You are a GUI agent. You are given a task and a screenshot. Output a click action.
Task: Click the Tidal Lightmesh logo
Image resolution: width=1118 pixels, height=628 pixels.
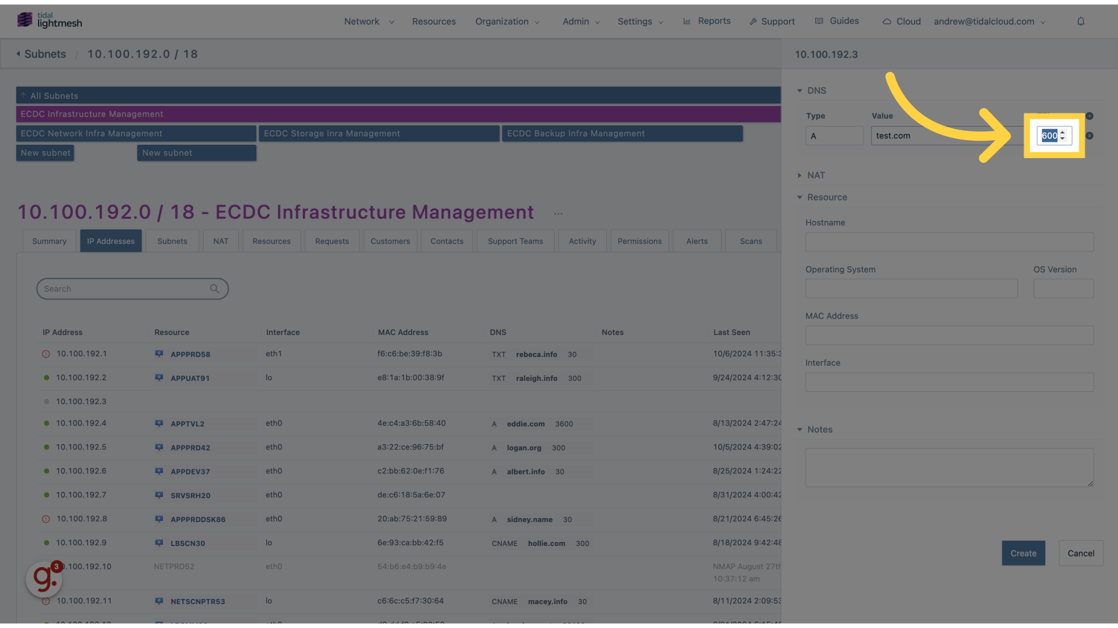coord(49,20)
